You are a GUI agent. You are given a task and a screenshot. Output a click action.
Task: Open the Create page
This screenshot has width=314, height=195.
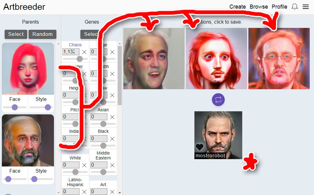click(238, 7)
